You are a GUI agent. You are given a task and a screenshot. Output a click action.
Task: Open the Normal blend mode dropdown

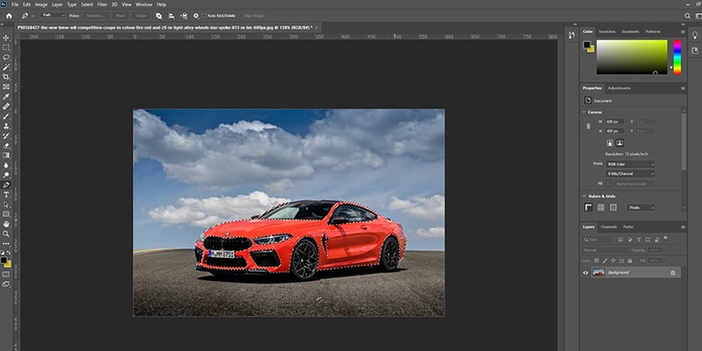[x=605, y=250]
